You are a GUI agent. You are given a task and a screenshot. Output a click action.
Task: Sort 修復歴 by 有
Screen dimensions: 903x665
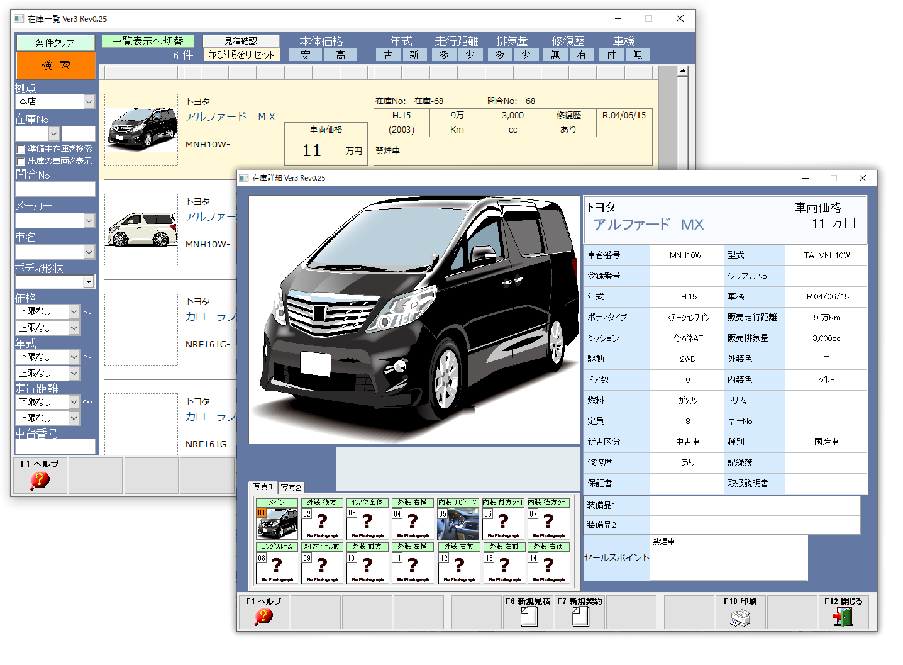[x=582, y=55]
